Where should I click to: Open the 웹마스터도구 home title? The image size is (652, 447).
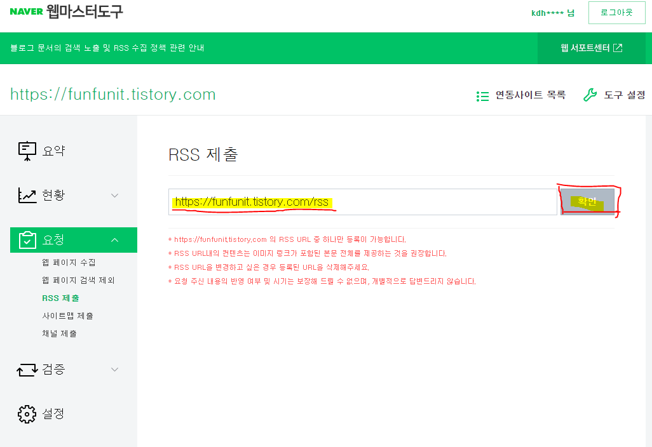coord(85,11)
